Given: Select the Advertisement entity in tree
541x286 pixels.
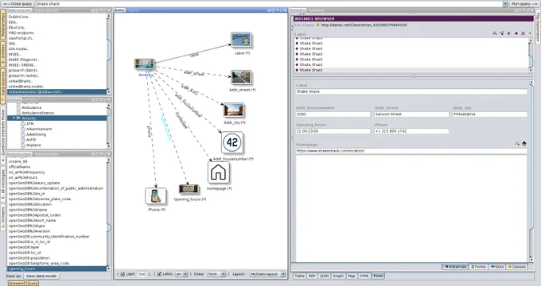Looking at the screenshot, I should (x=39, y=129).
